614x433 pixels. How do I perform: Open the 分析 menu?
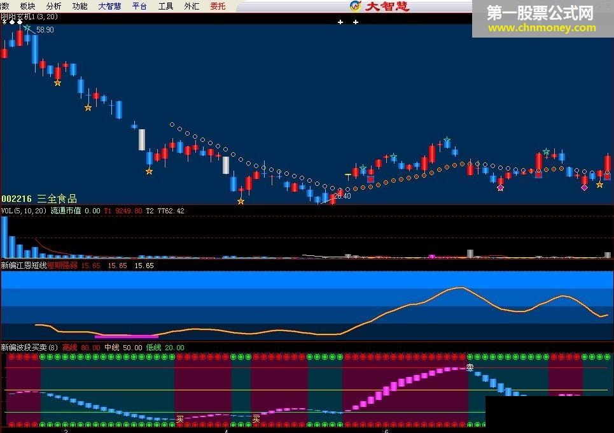(53, 6)
